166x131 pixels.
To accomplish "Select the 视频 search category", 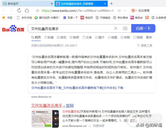I will (x=138, y=37).
